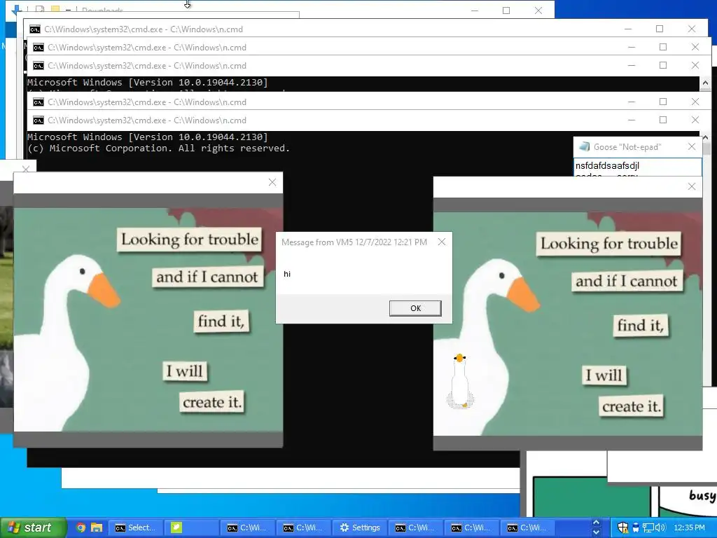
Task: Open the network tray icon
Action: 648,527
